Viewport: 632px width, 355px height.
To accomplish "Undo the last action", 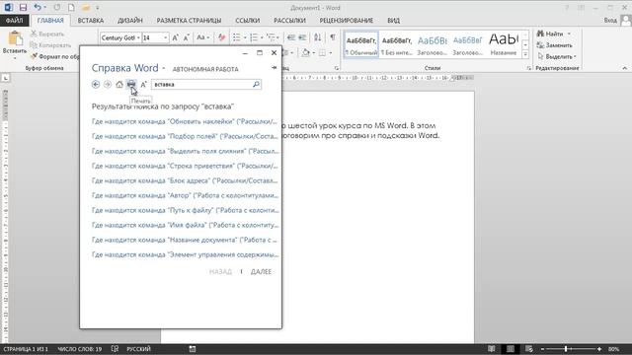I will (x=38, y=7).
